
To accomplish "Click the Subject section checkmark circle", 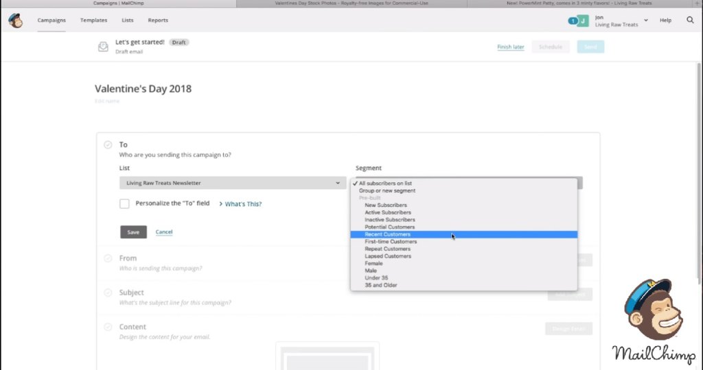I will point(108,293).
